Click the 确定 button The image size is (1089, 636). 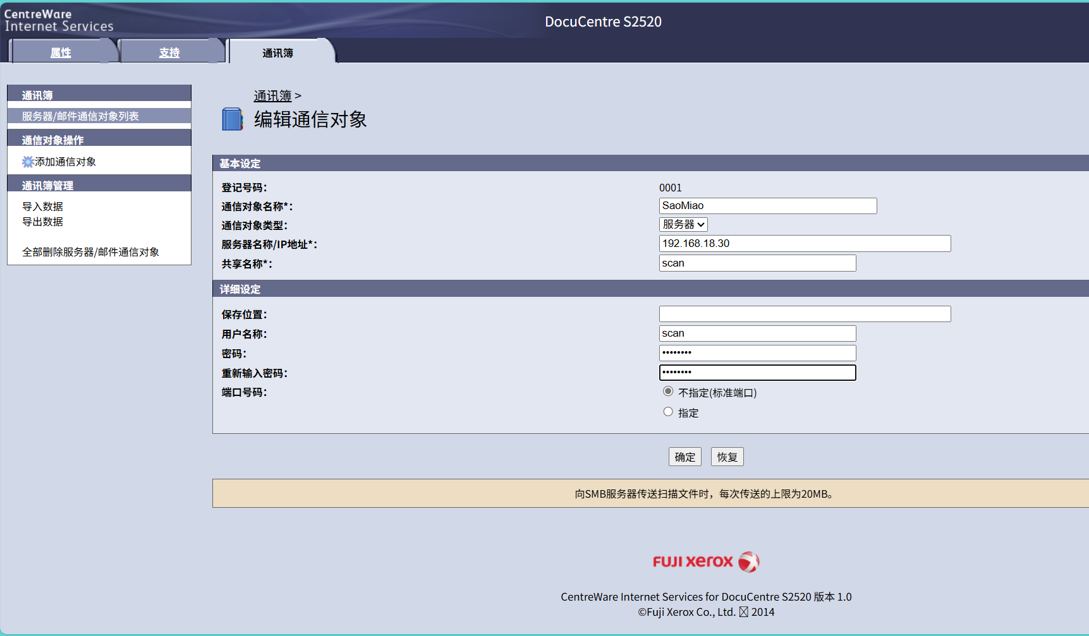[x=685, y=457]
